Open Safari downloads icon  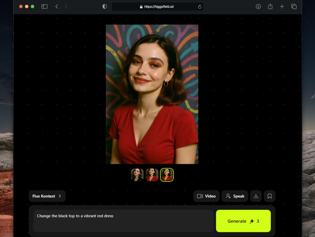(258, 6)
